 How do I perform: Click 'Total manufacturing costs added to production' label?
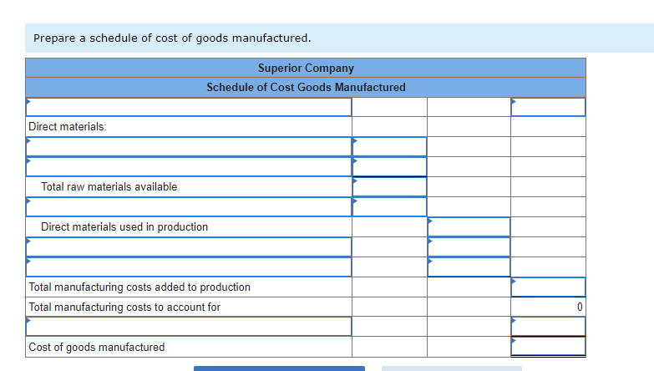coord(139,287)
